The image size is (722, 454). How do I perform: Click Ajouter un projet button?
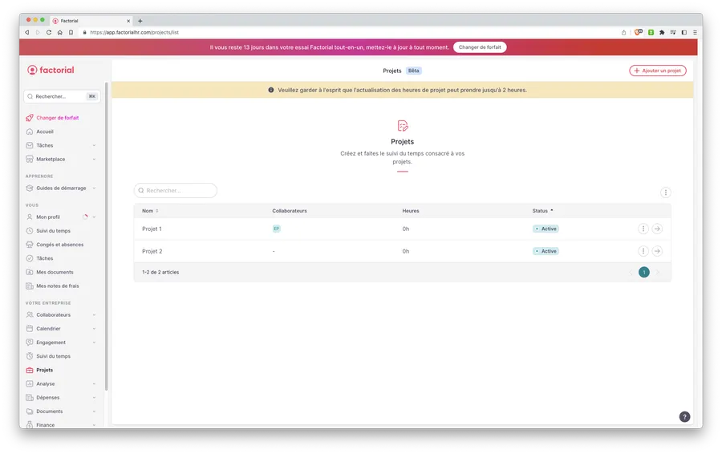(658, 71)
